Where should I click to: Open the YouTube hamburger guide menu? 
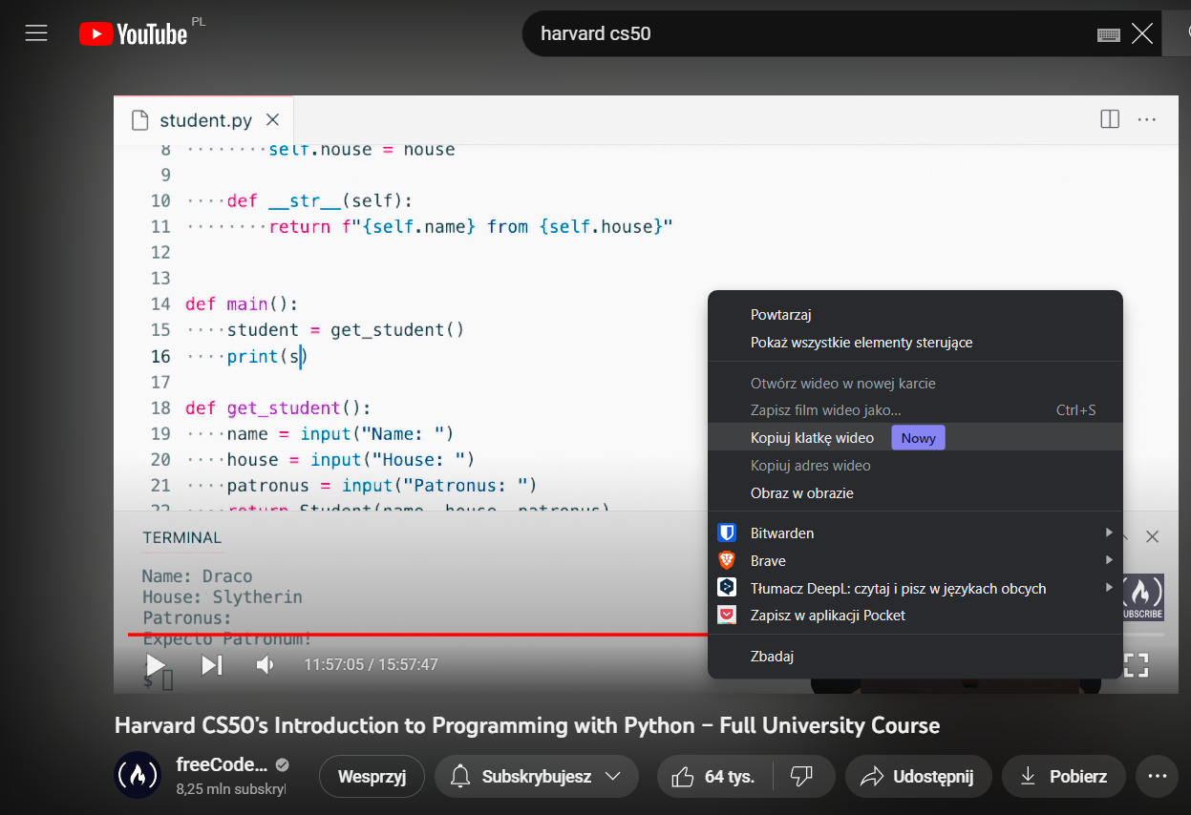[x=36, y=34]
